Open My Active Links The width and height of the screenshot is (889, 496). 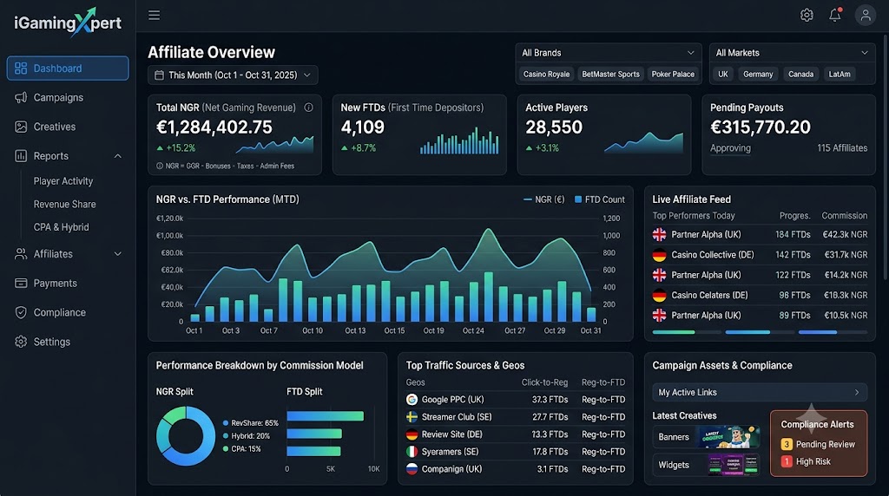point(759,393)
